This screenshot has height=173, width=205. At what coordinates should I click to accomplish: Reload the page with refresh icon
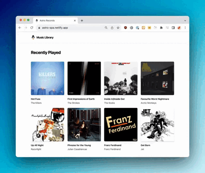coord(32,28)
